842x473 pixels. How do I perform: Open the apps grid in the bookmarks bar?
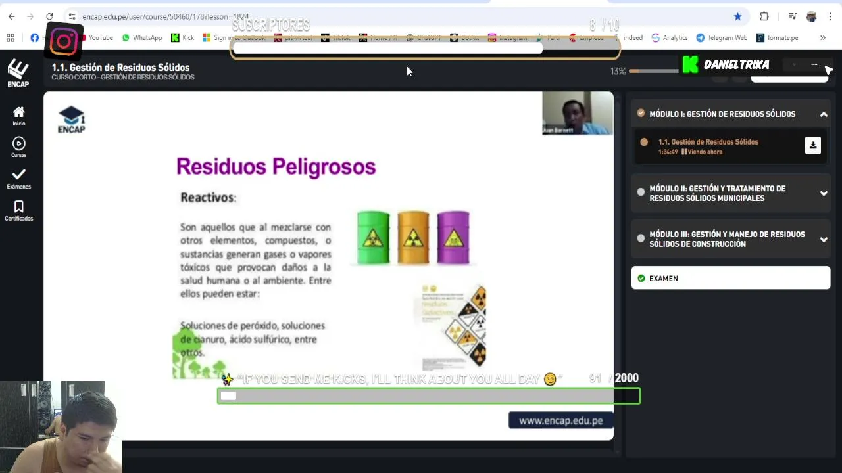click(x=11, y=37)
